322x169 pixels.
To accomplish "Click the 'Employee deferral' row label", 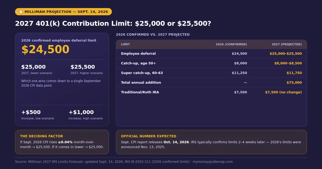I will pyautogui.click(x=138, y=53).
